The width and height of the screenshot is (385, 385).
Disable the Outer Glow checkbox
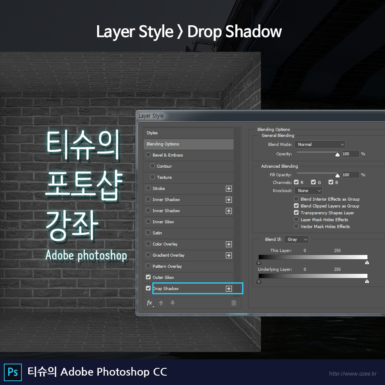point(148,278)
